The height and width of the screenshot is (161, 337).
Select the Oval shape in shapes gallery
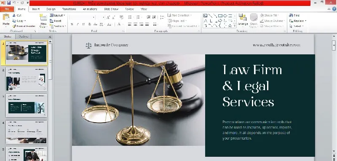225,16
